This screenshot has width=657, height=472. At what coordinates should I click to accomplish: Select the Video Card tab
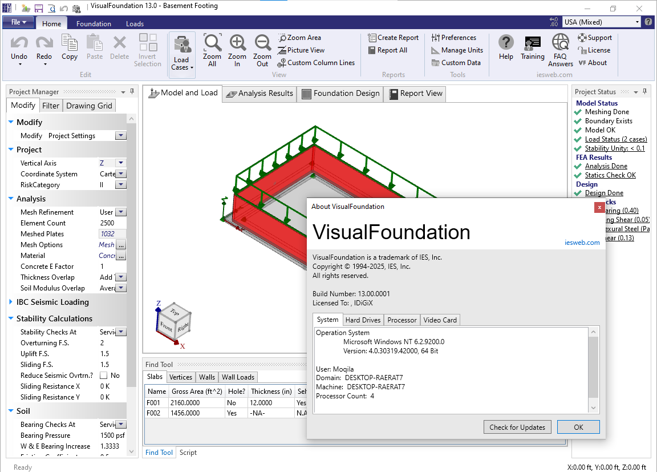tap(440, 320)
